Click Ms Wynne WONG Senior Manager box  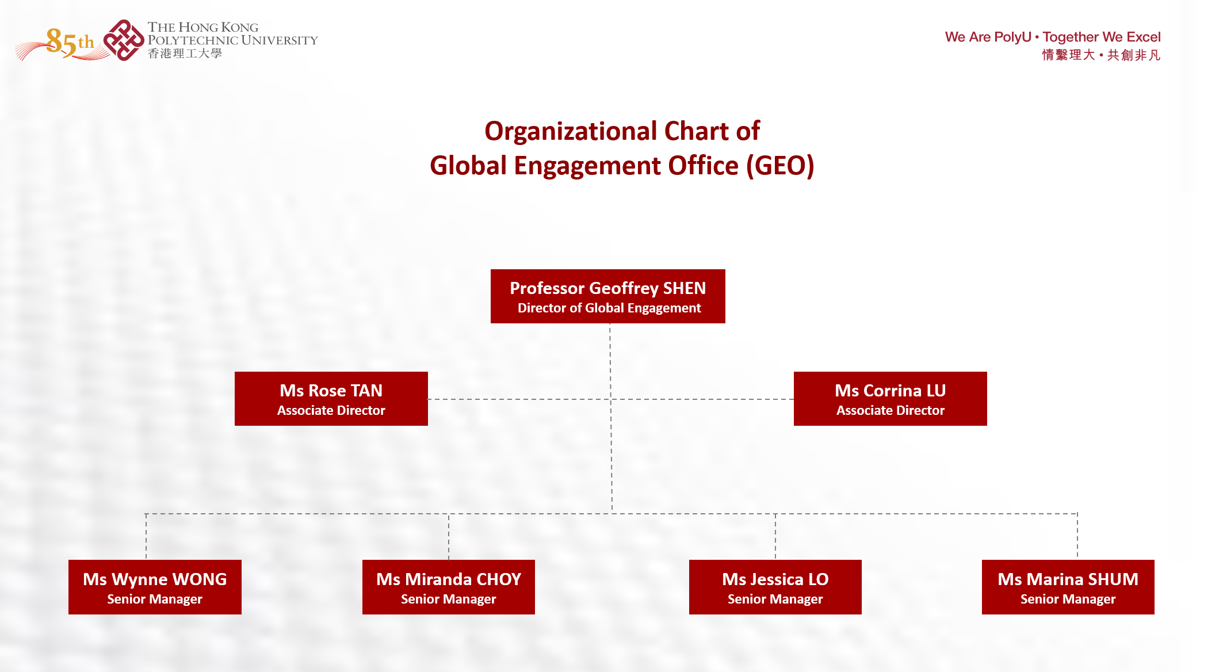[x=155, y=587]
